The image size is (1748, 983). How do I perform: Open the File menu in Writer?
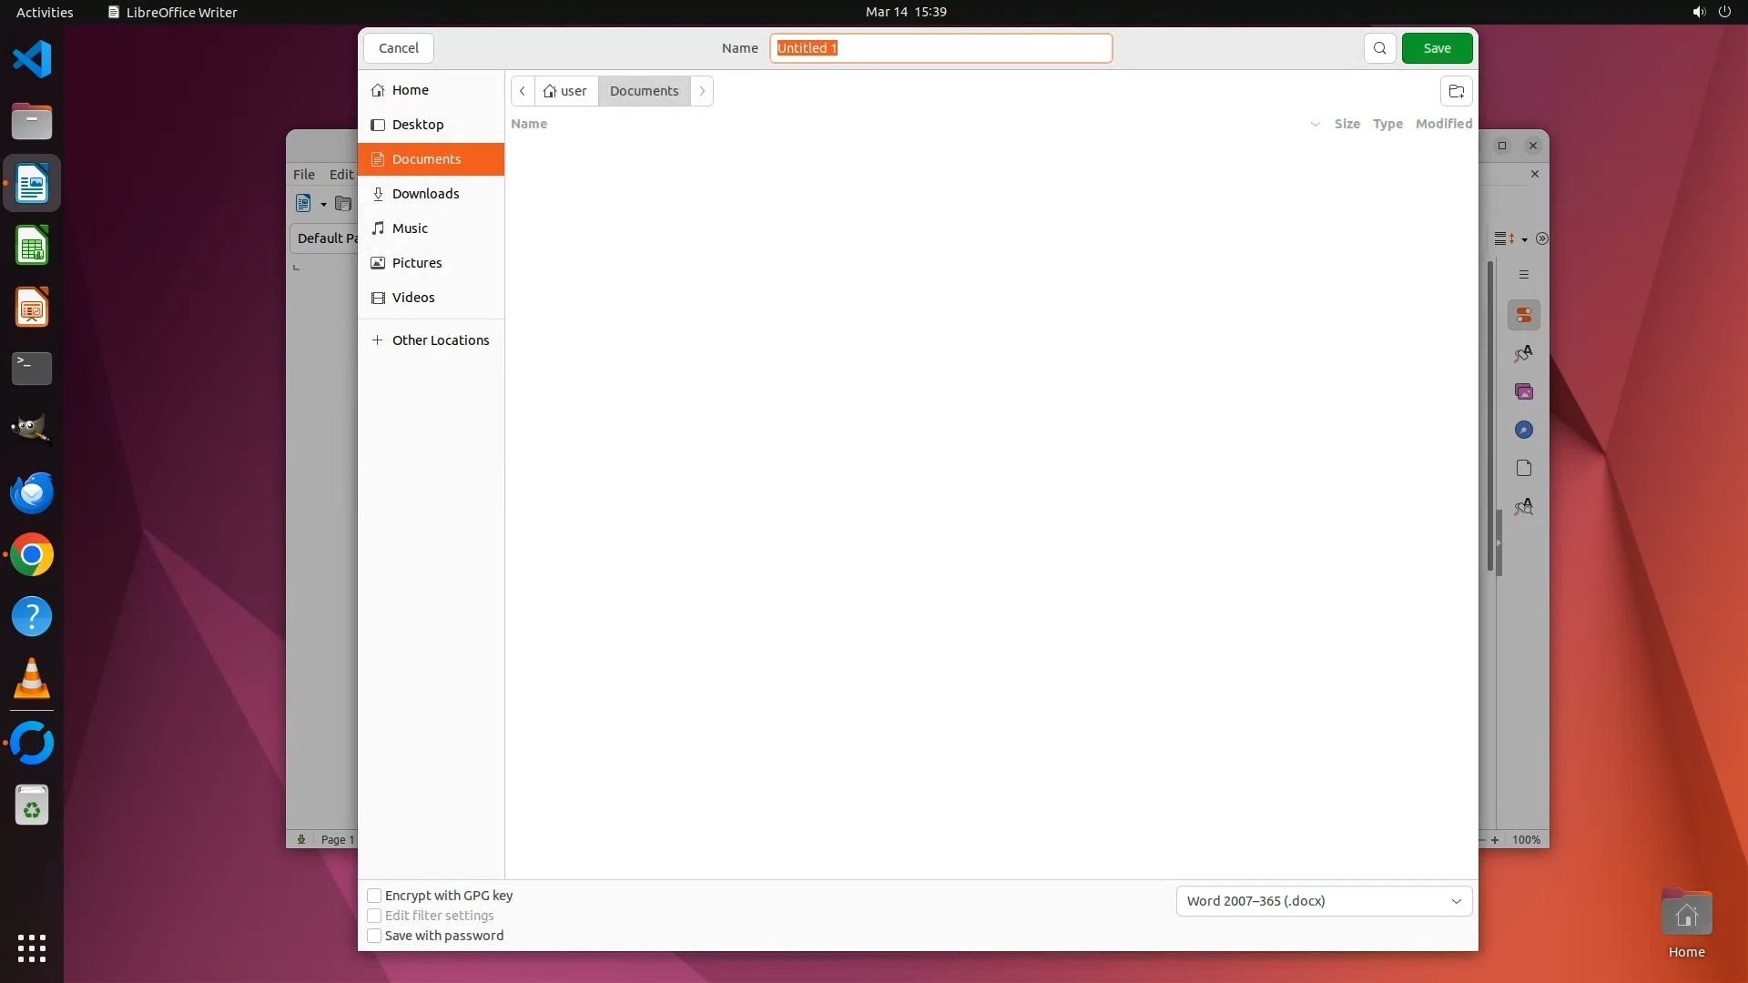303,174
